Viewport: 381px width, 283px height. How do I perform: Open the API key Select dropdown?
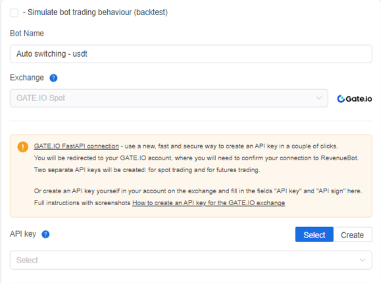tap(191, 260)
